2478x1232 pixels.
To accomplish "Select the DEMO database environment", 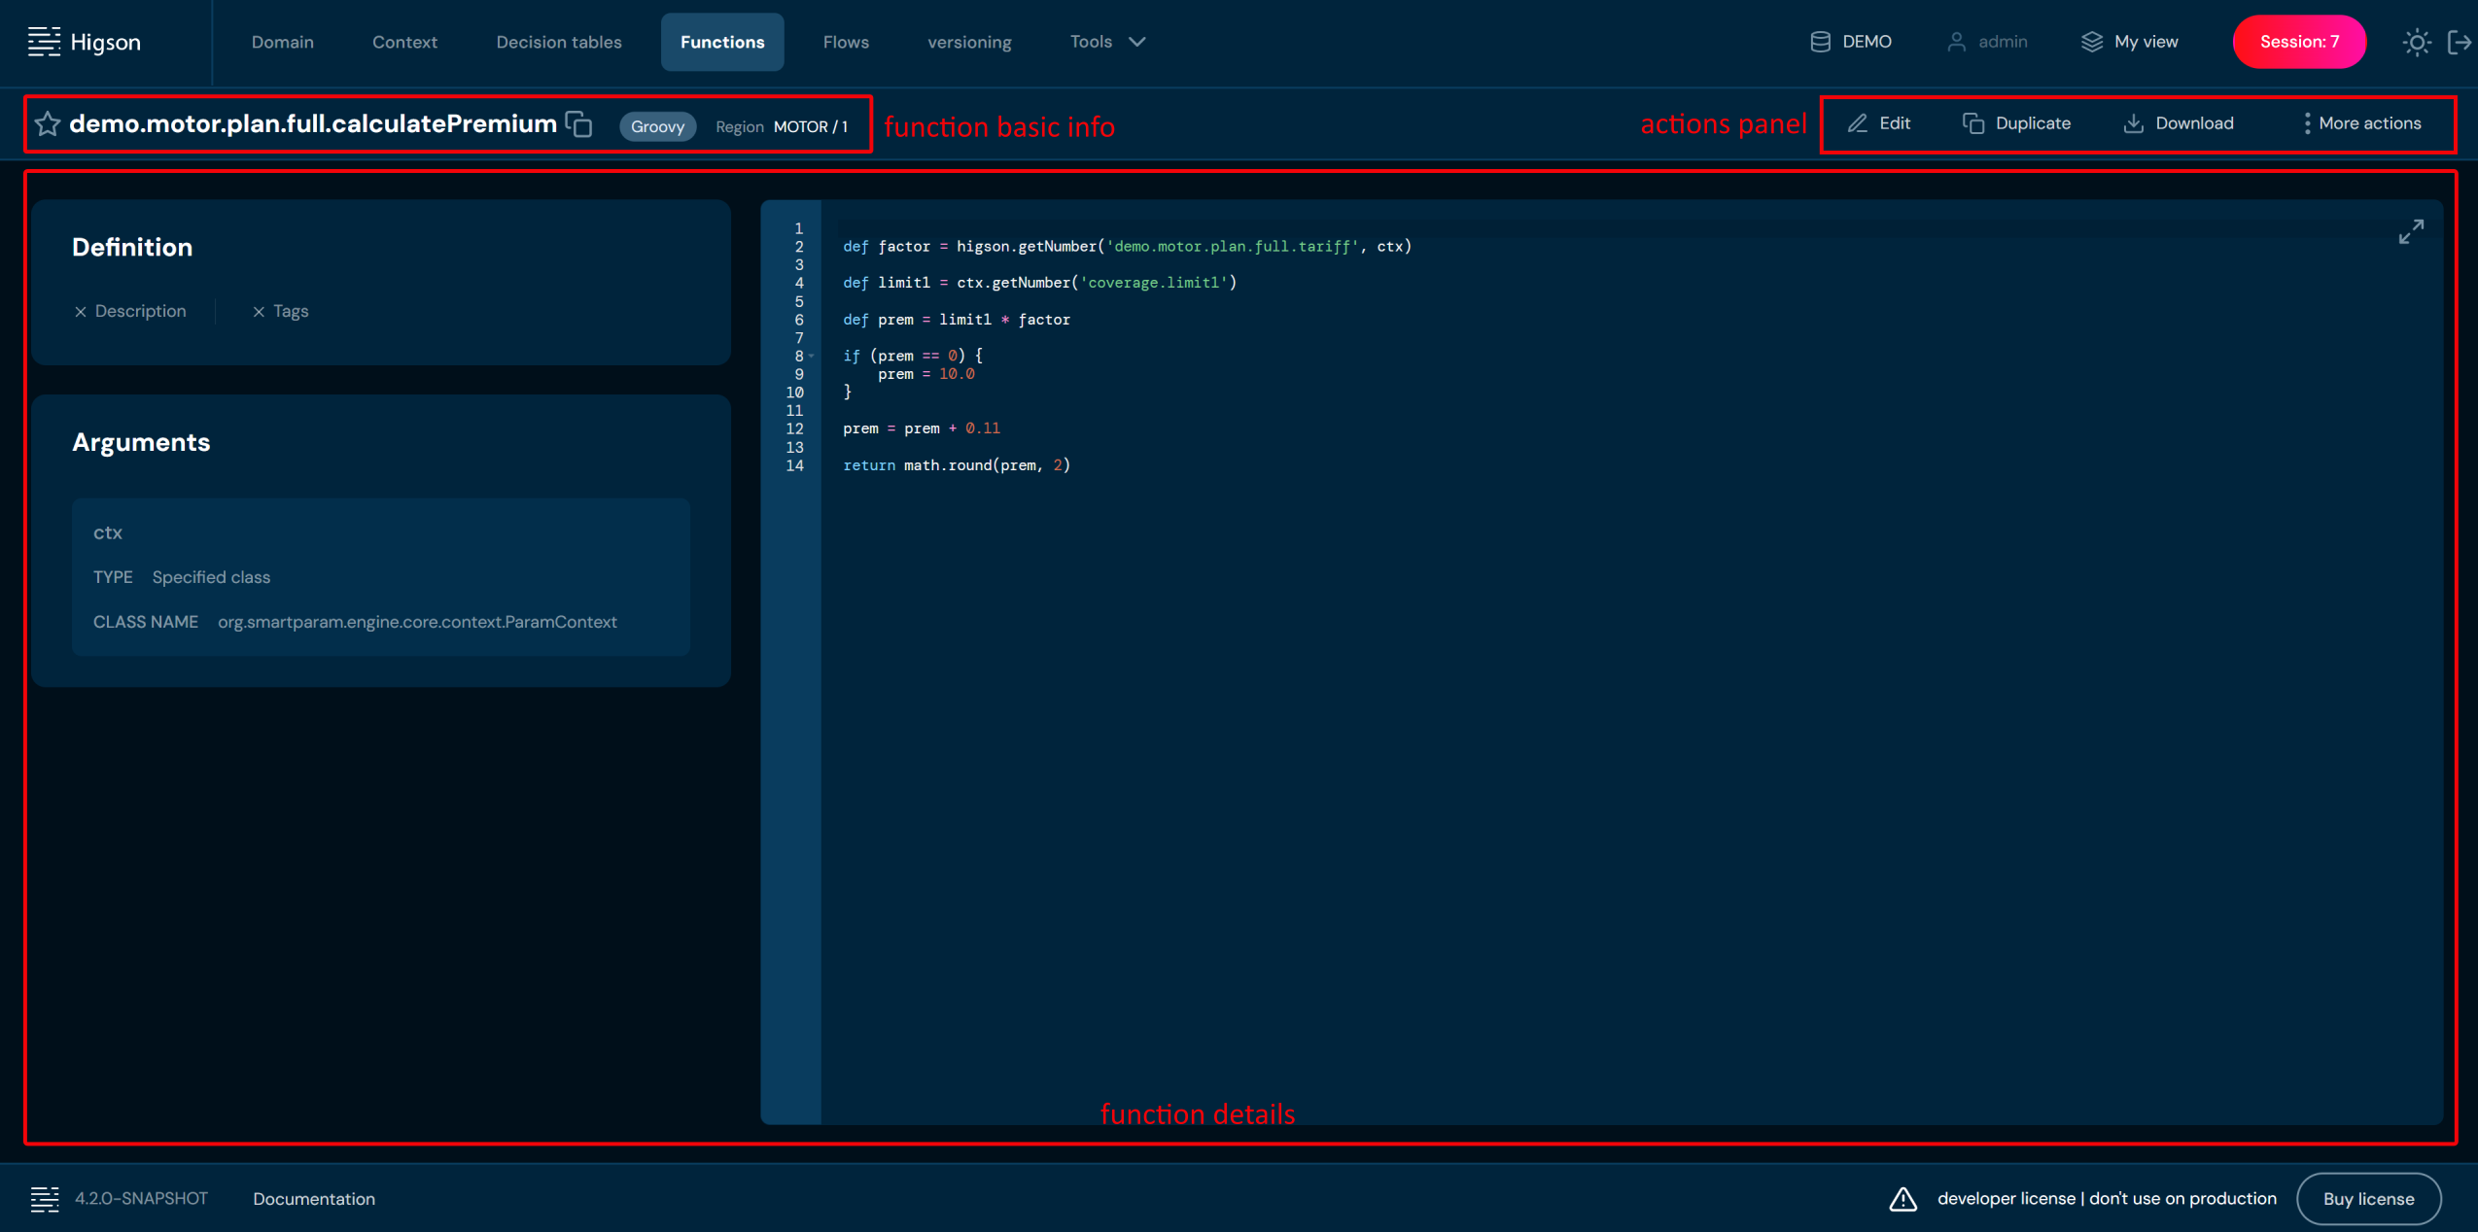I will point(1850,42).
